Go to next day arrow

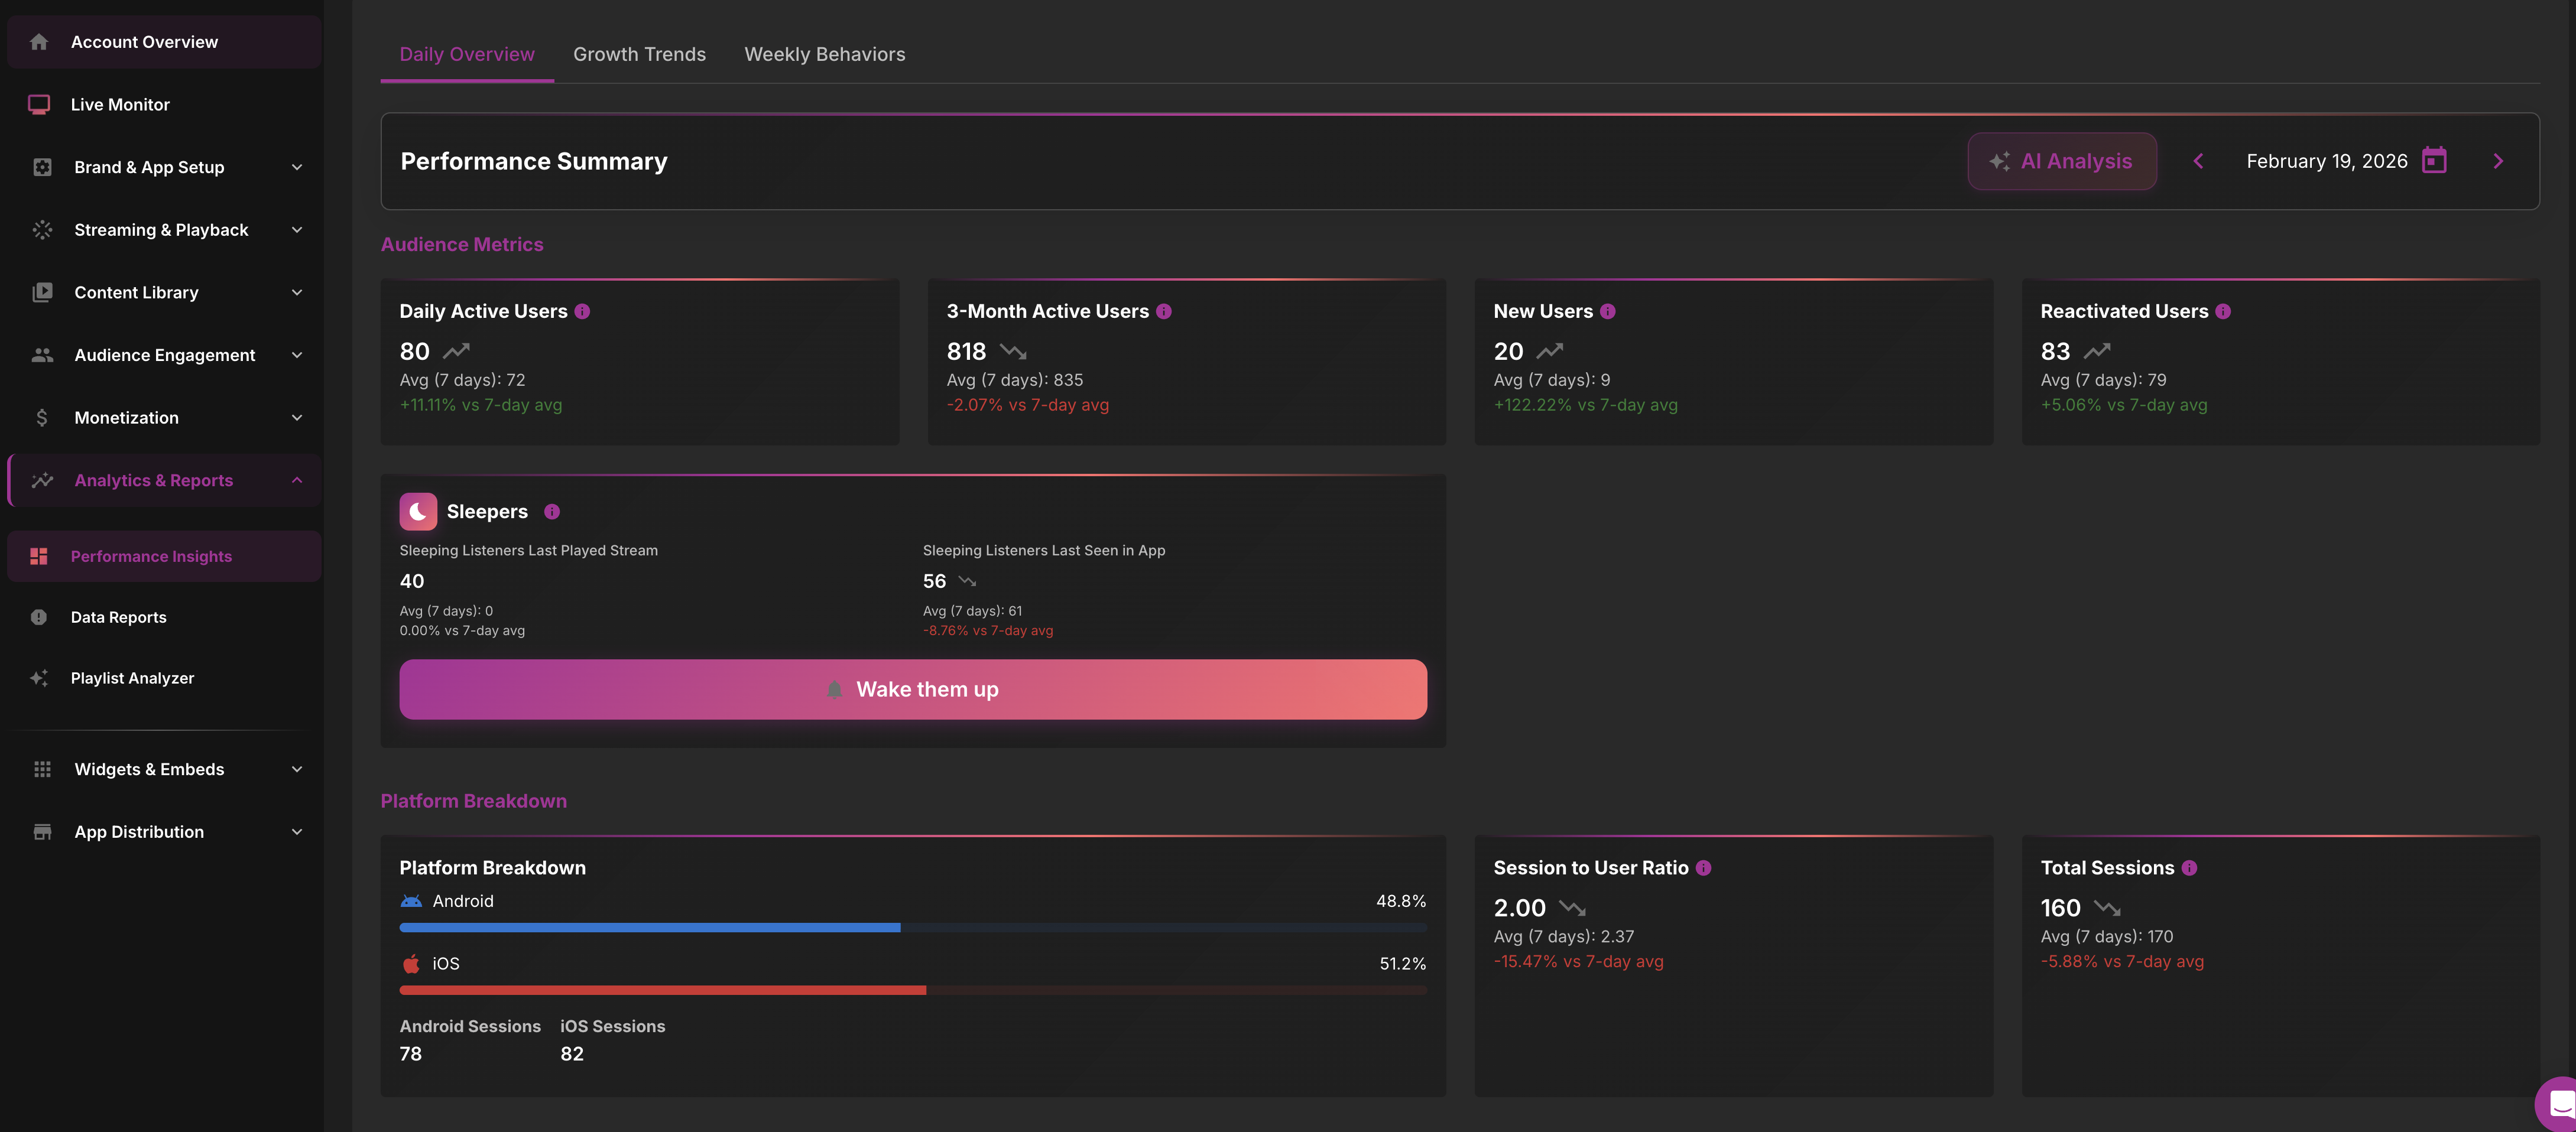click(2498, 161)
